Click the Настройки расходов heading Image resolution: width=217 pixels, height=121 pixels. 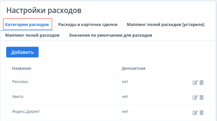[44, 10]
